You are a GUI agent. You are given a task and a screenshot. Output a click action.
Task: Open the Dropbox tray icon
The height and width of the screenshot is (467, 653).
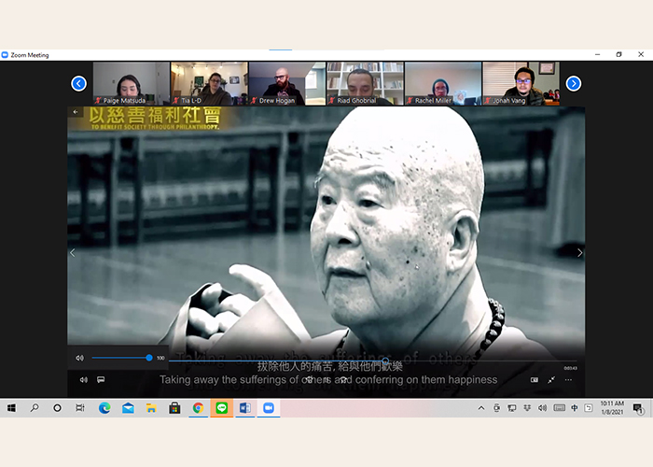point(527,408)
